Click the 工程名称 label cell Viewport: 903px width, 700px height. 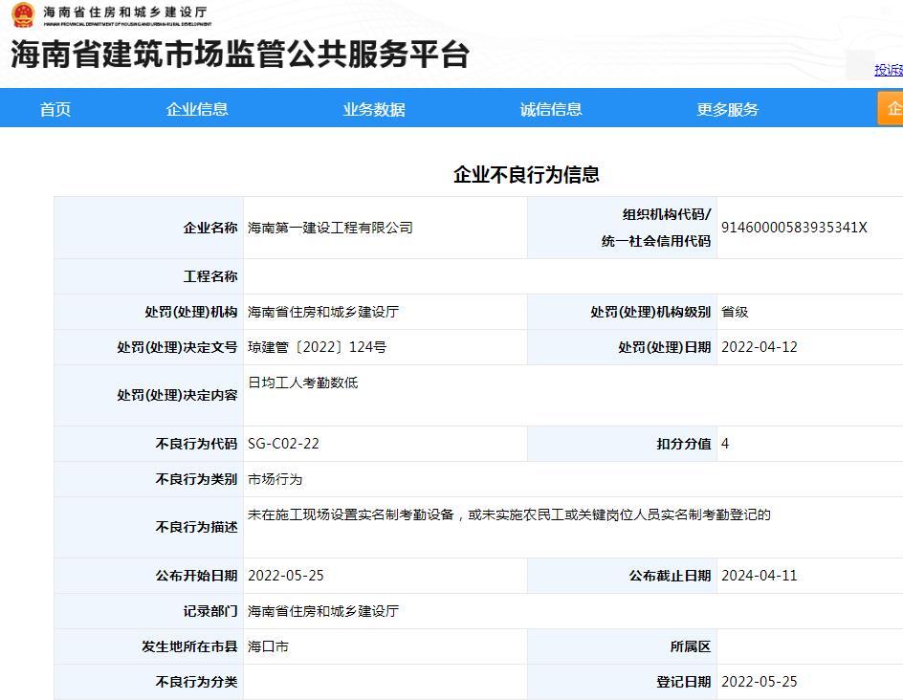(148, 276)
